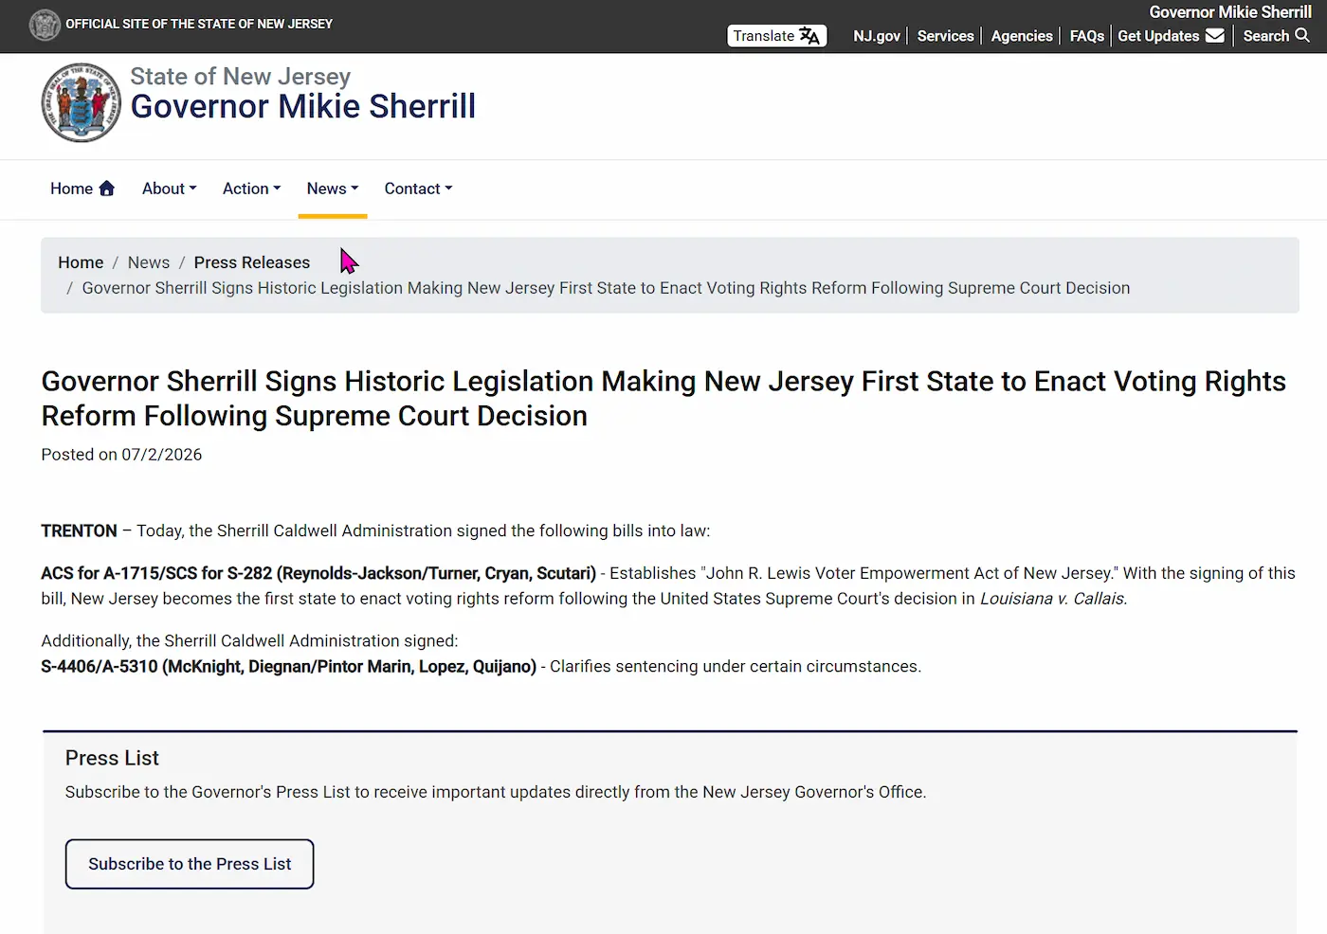The width and height of the screenshot is (1327, 934).
Task: Click the Search magnifier icon
Action: (1302, 35)
